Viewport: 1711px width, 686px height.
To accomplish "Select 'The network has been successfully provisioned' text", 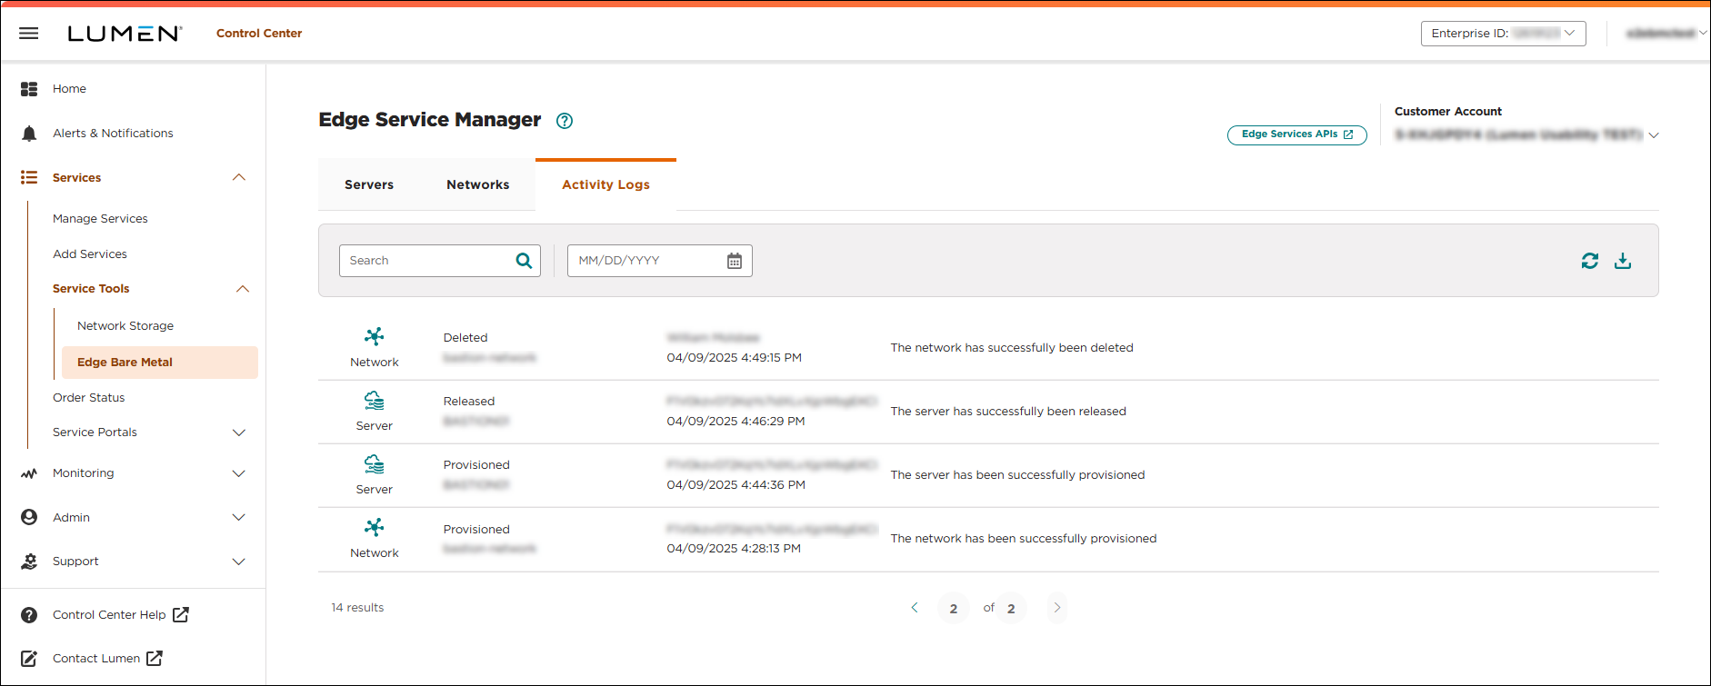I will click(1024, 539).
